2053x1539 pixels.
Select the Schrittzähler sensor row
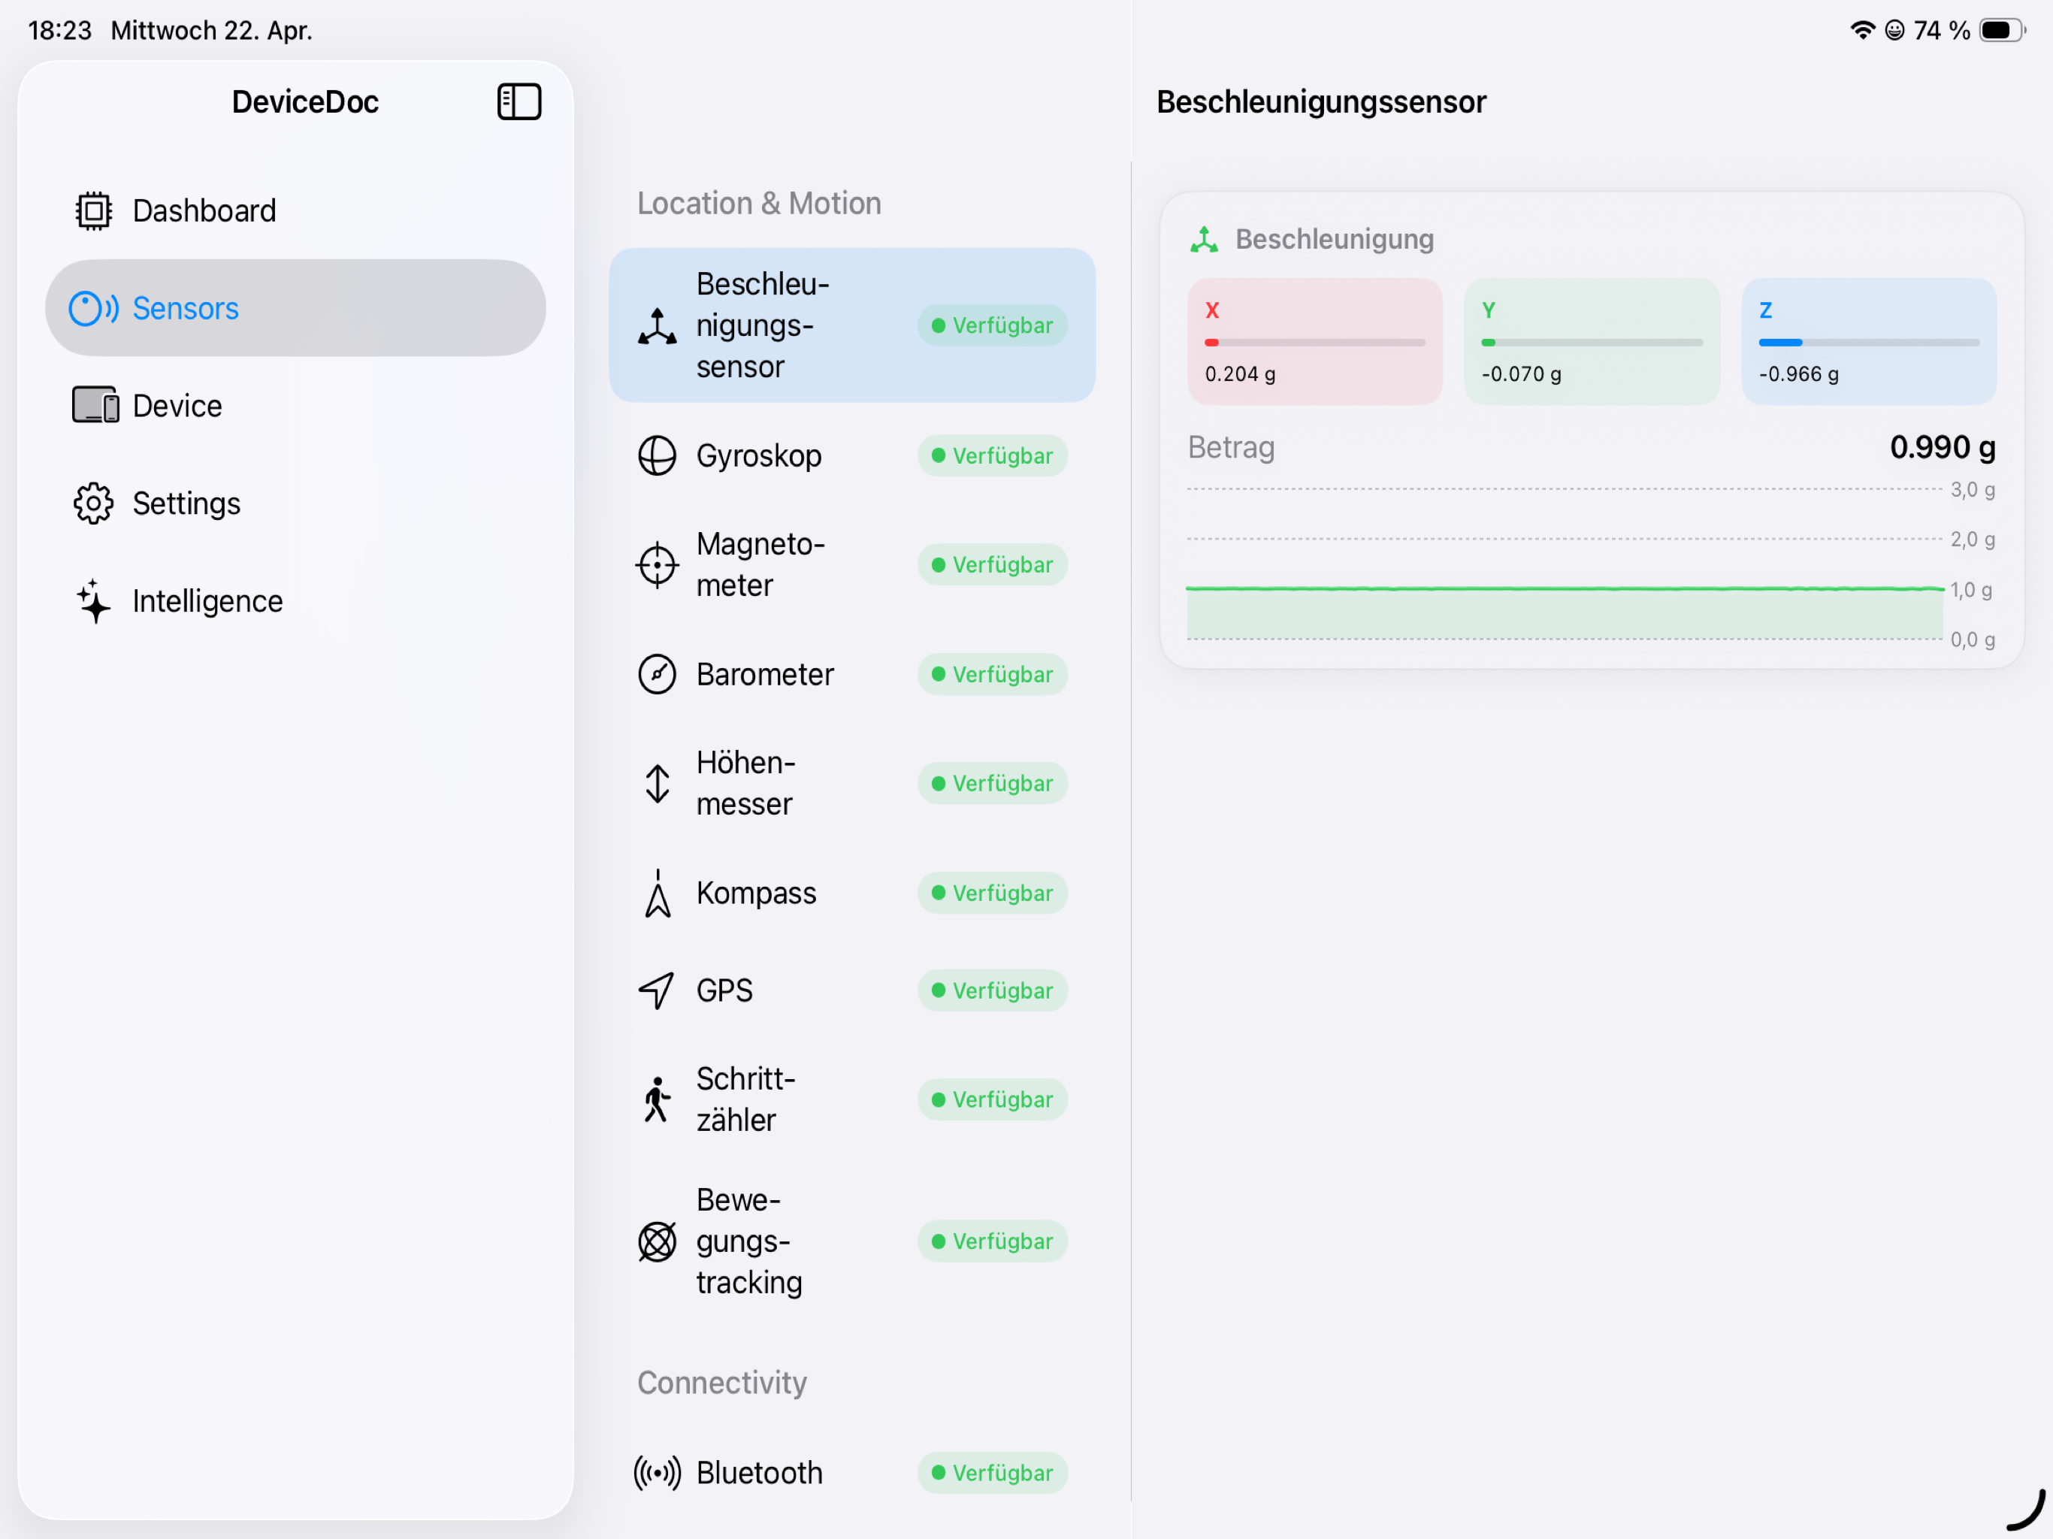coord(852,1100)
